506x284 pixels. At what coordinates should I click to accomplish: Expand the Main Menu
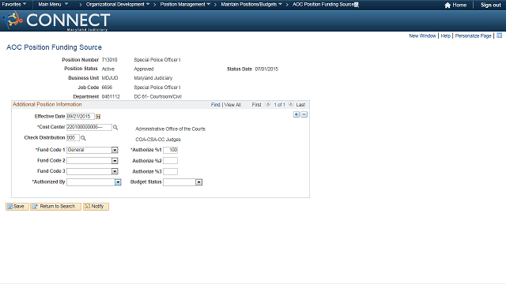53,5
